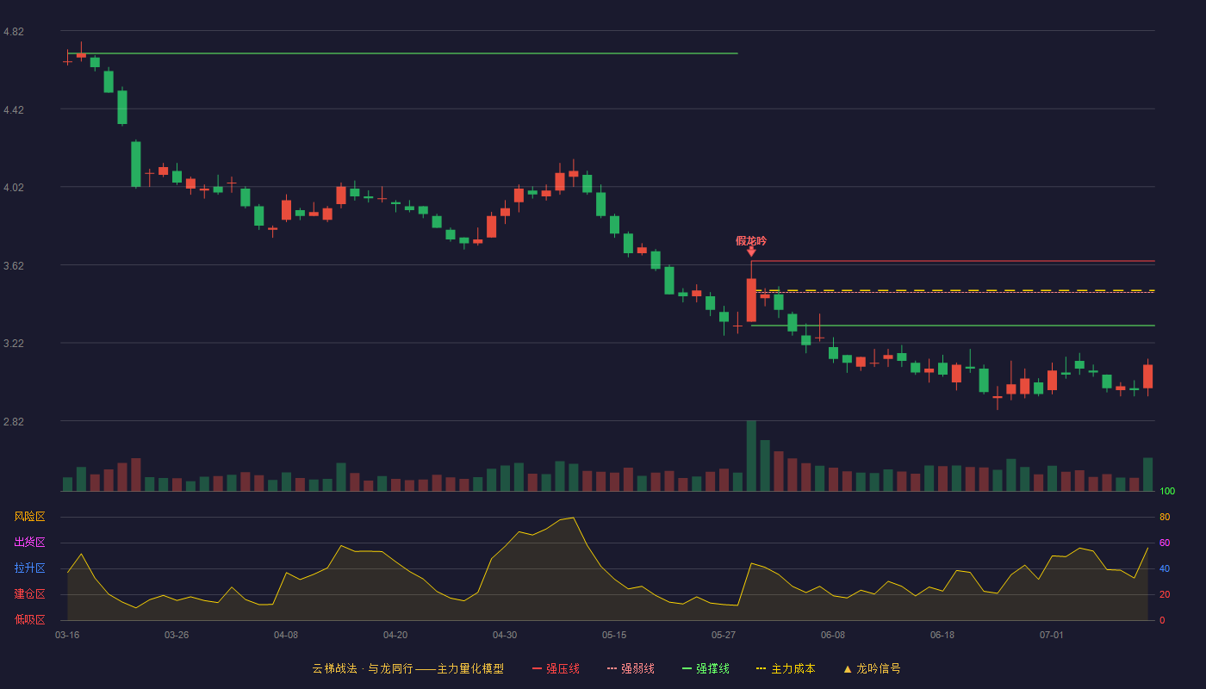Click the large red candle under 假龙吟

pos(751,300)
